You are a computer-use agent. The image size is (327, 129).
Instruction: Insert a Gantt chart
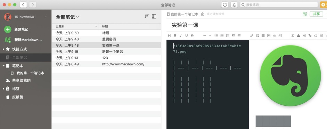[x=310, y=36]
